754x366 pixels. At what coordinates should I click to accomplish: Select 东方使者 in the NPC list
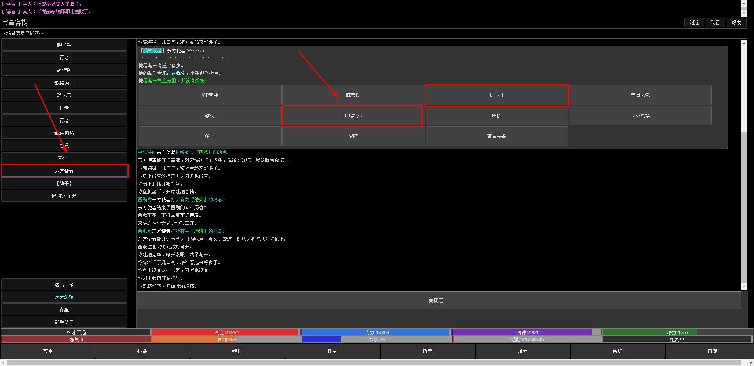[64, 171]
